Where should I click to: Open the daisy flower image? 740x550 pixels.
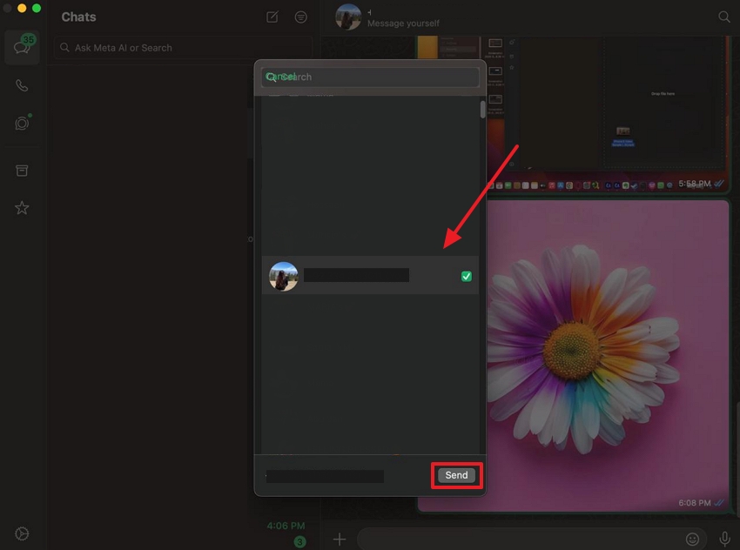[x=573, y=352]
